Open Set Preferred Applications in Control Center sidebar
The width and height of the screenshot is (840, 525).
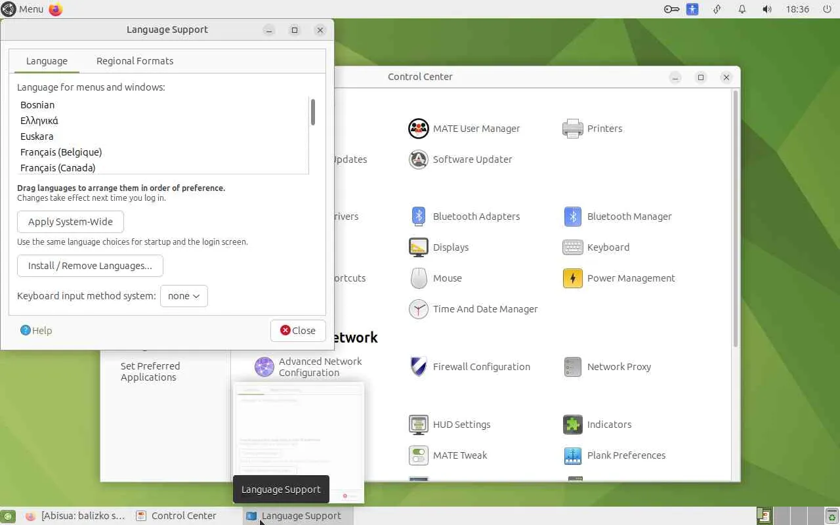pos(150,371)
